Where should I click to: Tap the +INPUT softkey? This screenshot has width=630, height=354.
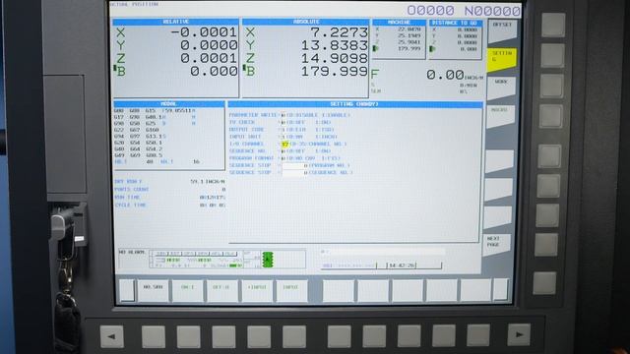tap(256, 290)
